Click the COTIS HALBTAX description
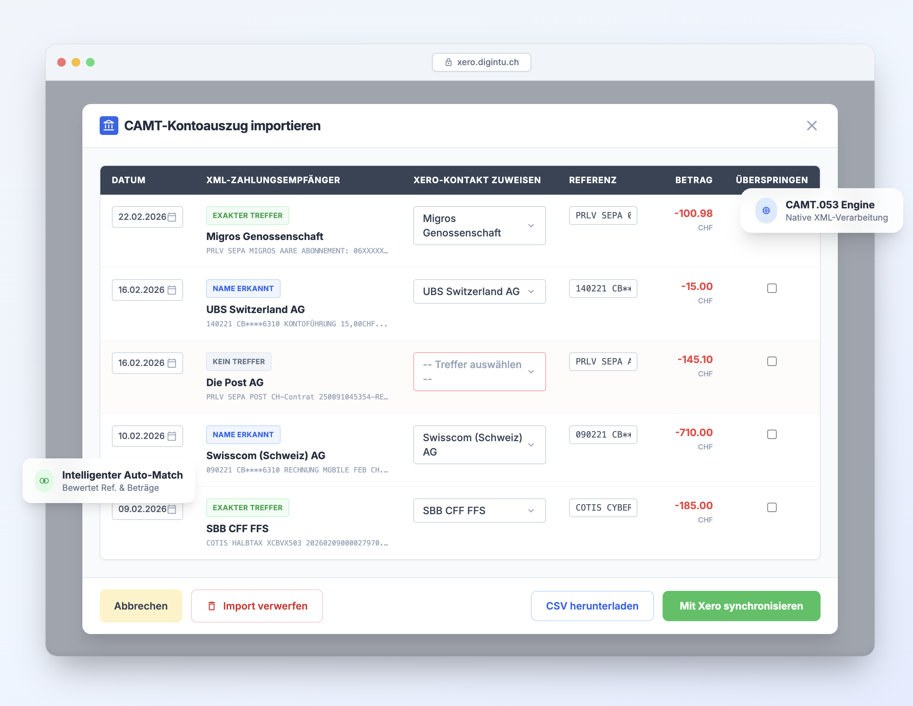Screen dimensions: 913x706 point(297,543)
